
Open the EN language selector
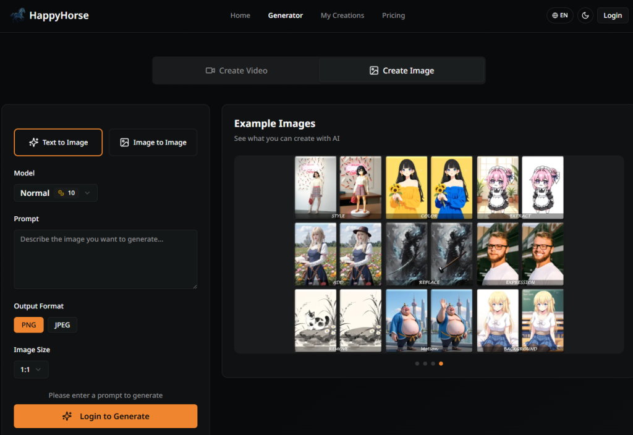[x=559, y=15]
